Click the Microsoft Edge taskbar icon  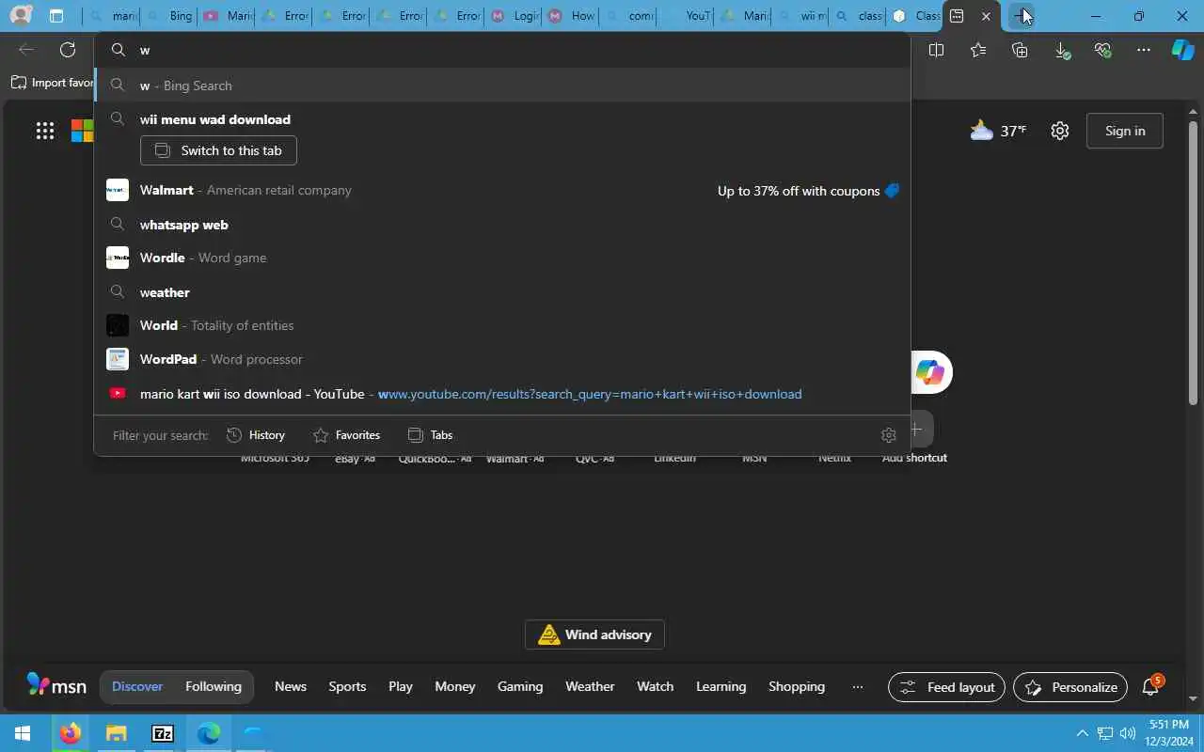(208, 733)
